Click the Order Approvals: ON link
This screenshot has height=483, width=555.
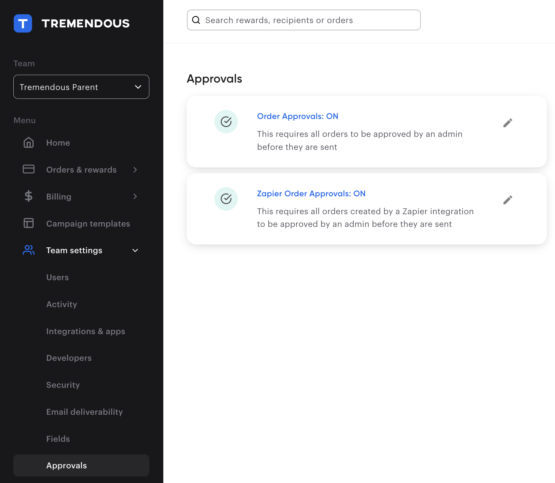297,116
